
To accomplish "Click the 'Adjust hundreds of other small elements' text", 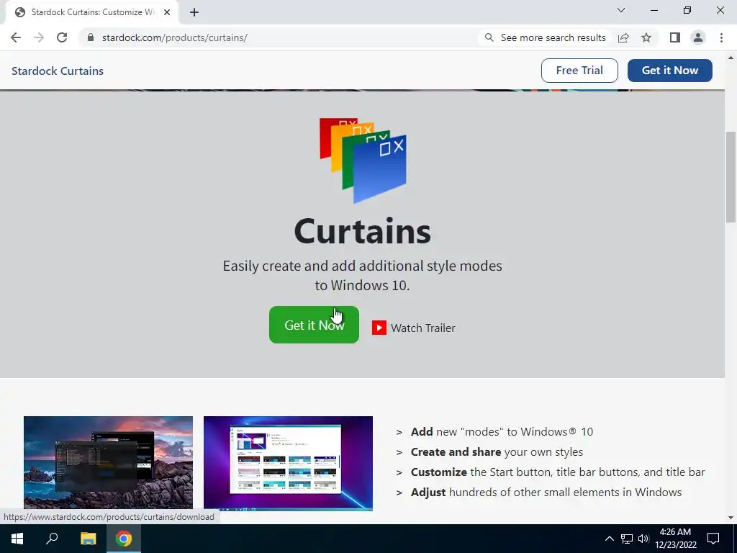I will point(546,493).
